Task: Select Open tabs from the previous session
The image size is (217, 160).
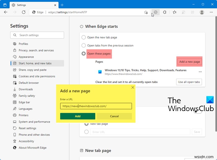Action: 84,45
